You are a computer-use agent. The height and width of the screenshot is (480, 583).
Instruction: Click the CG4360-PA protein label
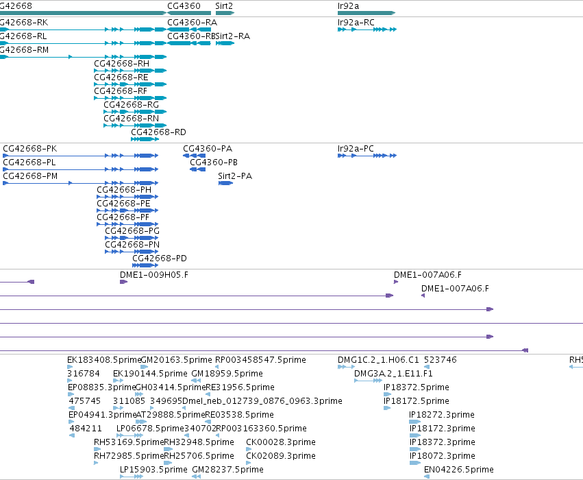pyautogui.click(x=208, y=149)
